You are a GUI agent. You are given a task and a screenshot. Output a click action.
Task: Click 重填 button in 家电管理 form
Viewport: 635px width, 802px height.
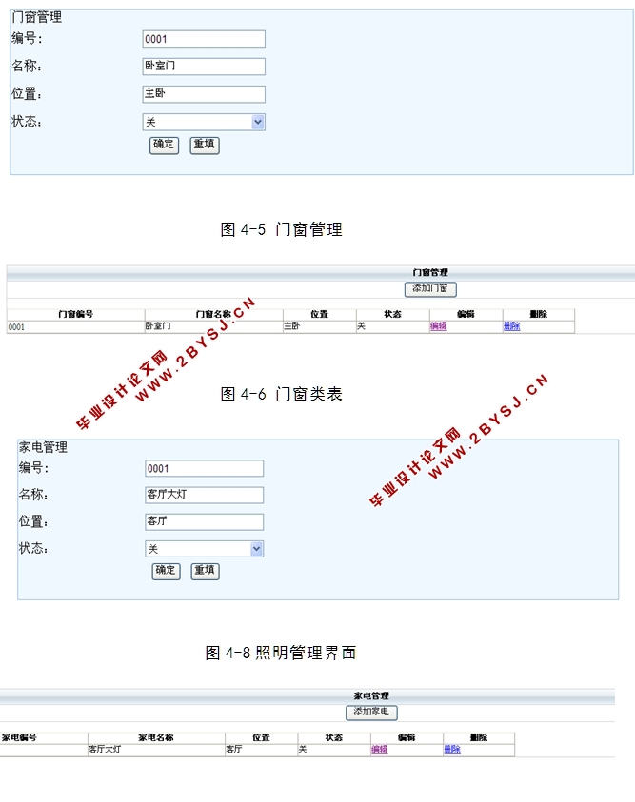pyautogui.click(x=206, y=571)
